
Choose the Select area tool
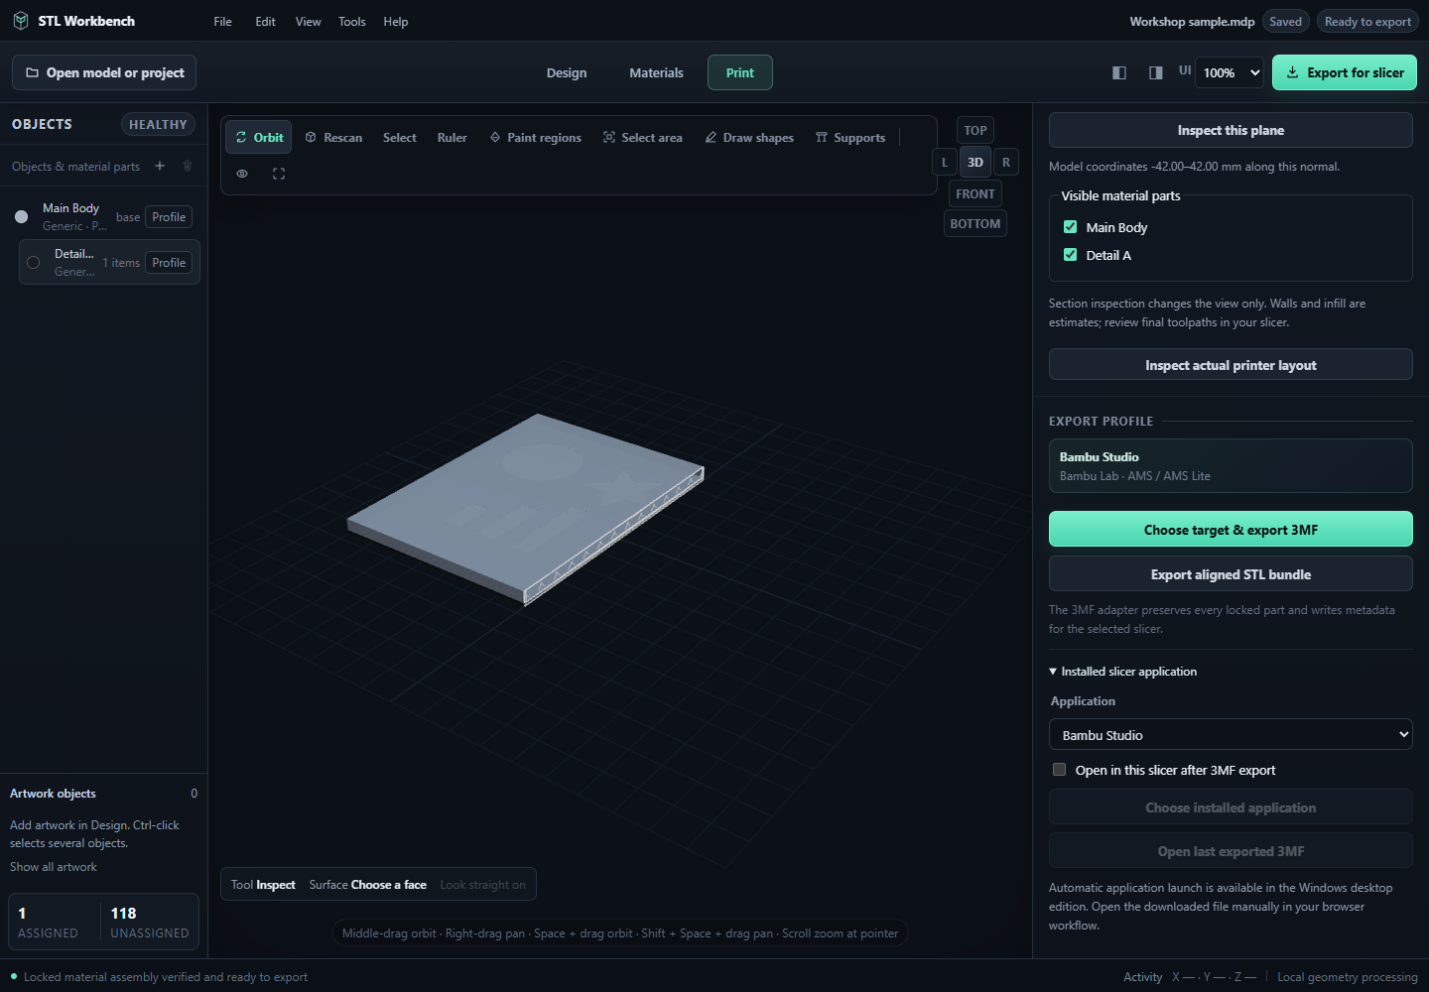[643, 137]
